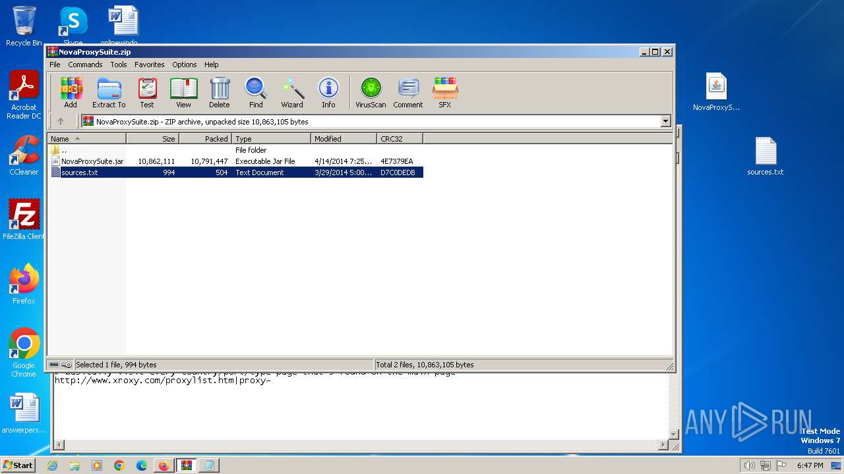Screen dimensions: 844x474
Task: Select NovaProxyS... jar file on desktop
Action: click(x=716, y=92)
